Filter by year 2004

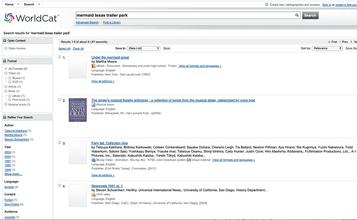coord(8,152)
